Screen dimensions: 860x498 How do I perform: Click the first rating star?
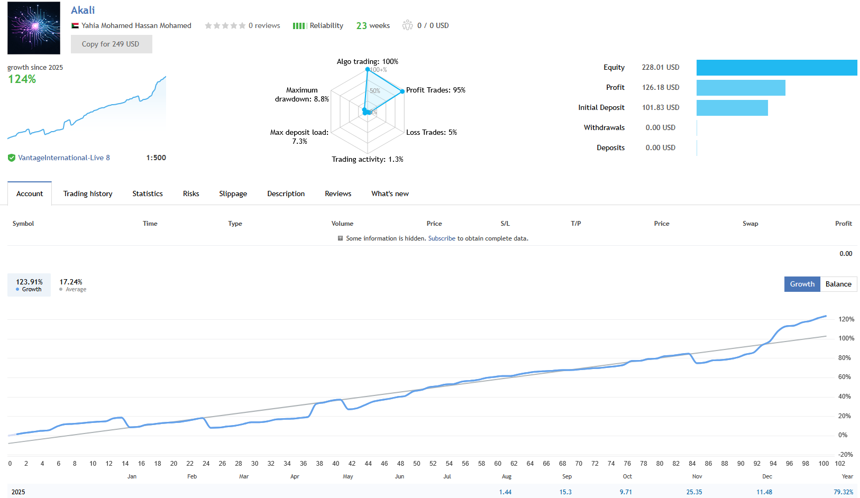207,25
